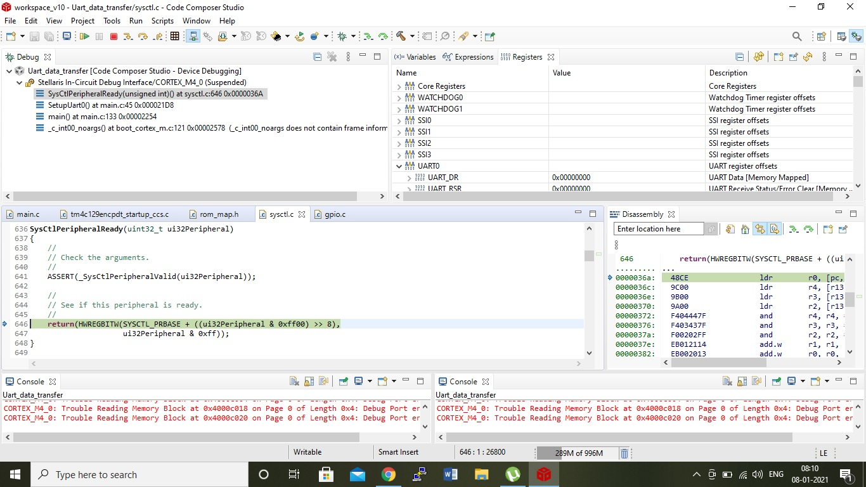This screenshot has width=866, height=487.
Task: Click Collapse All in Registers panel
Action: point(739,57)
